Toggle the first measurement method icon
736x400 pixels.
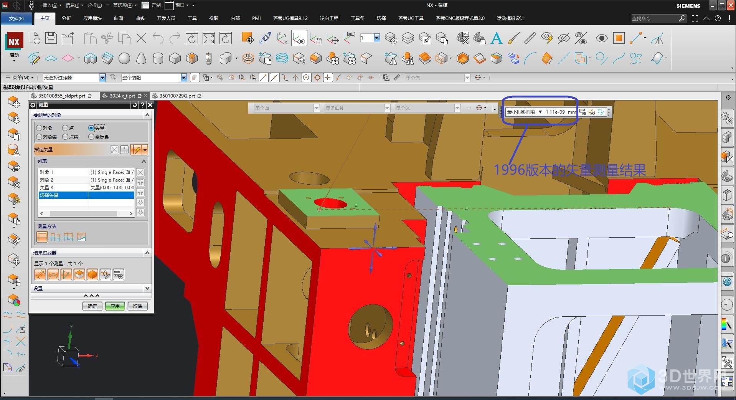click(x=42, y=237)
